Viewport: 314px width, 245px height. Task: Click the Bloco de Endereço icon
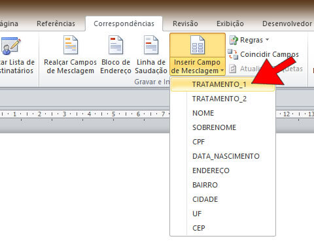(x=116, y=45)
